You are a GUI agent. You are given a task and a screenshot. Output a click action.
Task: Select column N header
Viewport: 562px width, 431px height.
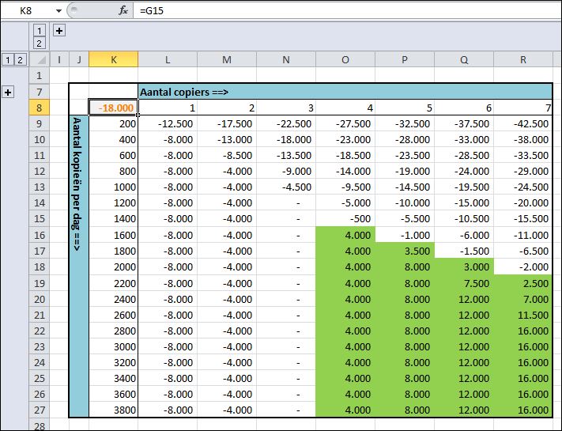[286, 59]
